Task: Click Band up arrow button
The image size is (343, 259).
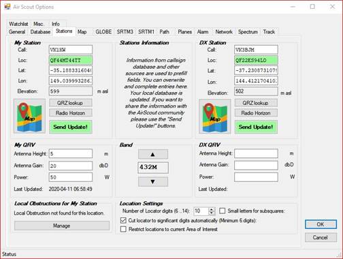Action: [x=153, y=154]
